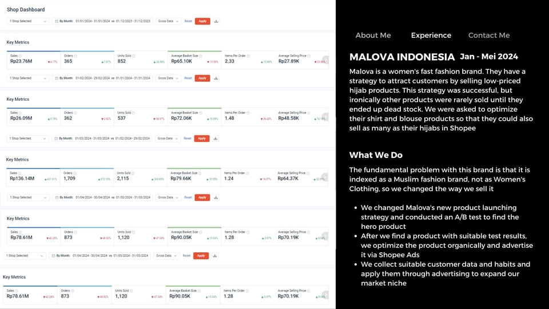Switch to the Contact Me tab
This screenshot has height=309, width=549.
click(488, 35)
